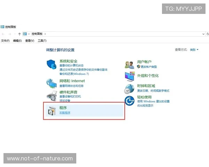
Task: Click 通过文件历史记录保存你的文件备份副本 link
Action: pos(84,70)
